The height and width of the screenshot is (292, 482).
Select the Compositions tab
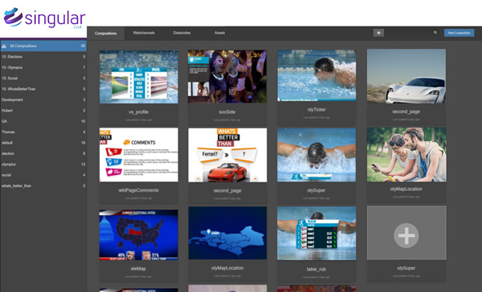tap(106, 33)
